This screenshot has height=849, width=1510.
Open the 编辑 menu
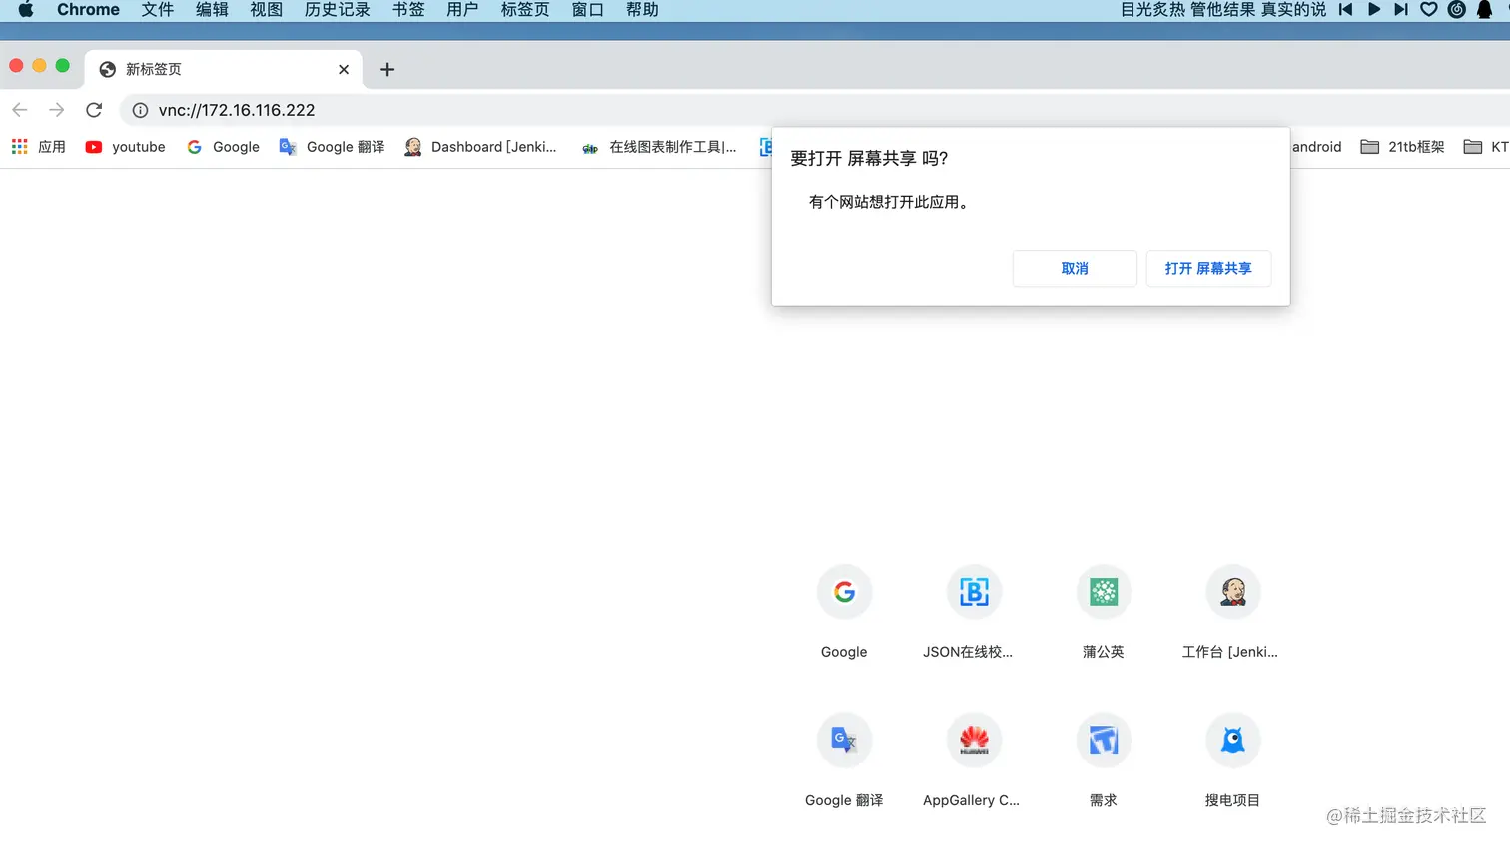(x=212, y=10)
